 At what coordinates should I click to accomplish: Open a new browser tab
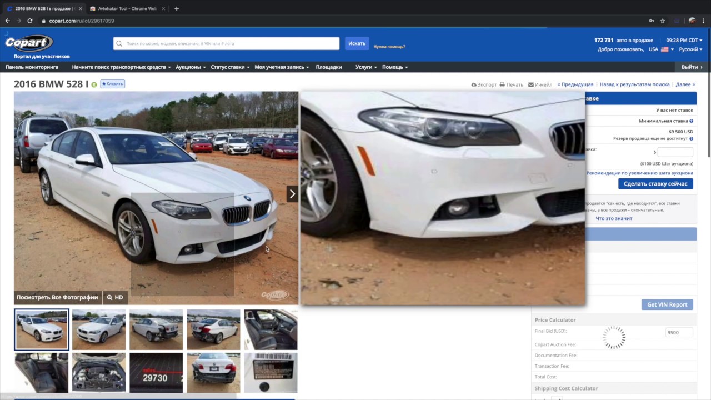(x=177, y=9)
